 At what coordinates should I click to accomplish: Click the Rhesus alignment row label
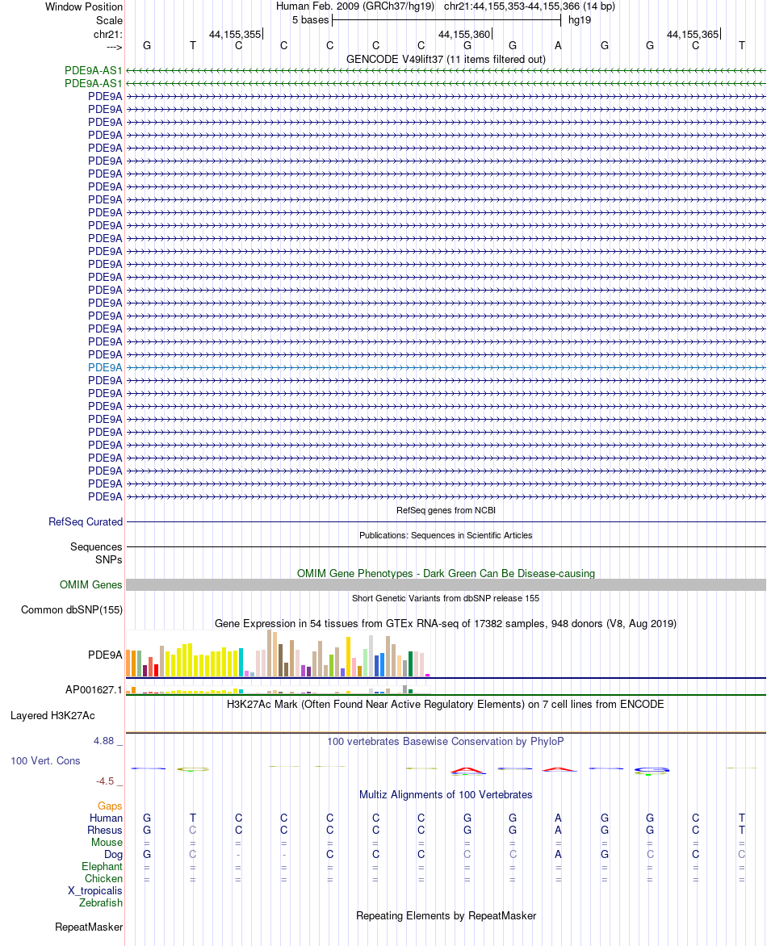tap(105, 830)
